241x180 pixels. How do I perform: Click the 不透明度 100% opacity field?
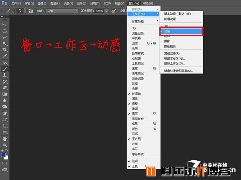pos(100,11)
